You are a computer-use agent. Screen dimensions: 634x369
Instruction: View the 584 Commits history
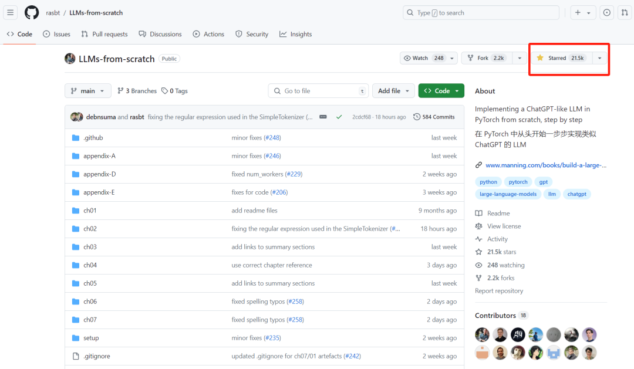pos(434,117)
